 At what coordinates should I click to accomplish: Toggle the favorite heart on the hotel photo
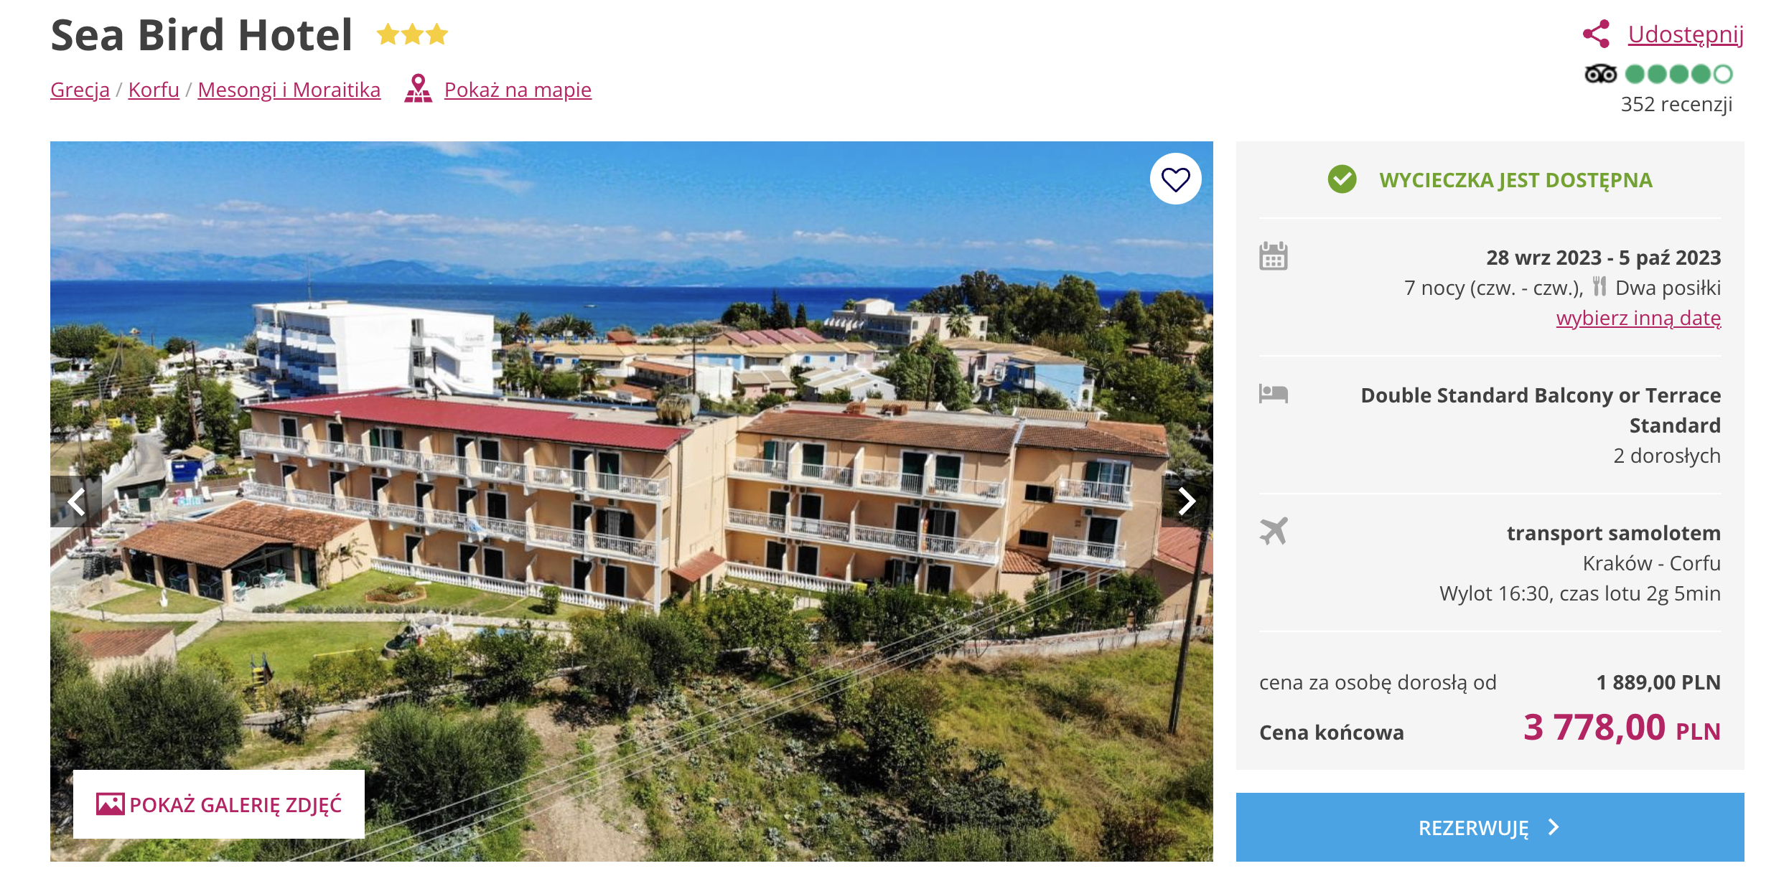click(x=1176, y=179)
